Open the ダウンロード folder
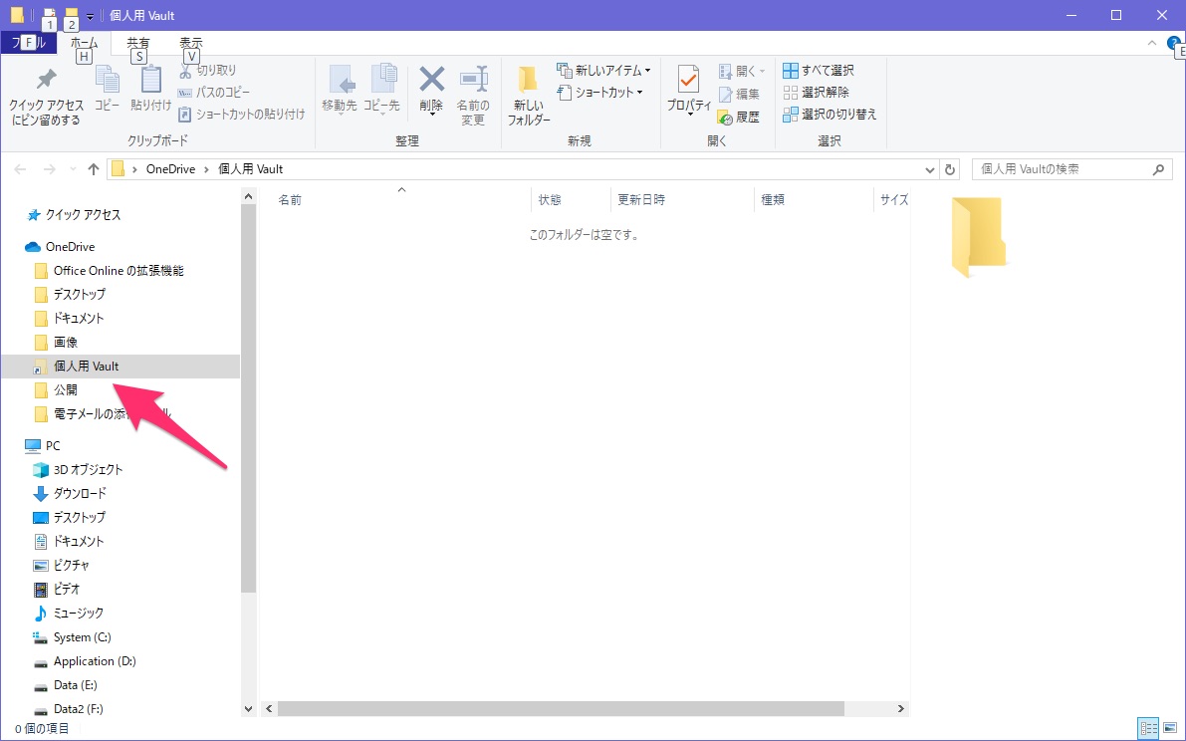The width and height of the screenshot is (1186, 741). coord(71,494)
